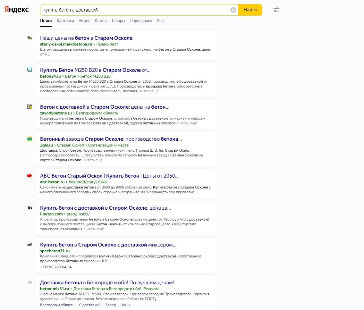Expand 'Читать ещё' in the zavodybetona.ru snippet
The height and width of the screenshot is (310, 364).
pyautogui.click(x=187, y=123)
